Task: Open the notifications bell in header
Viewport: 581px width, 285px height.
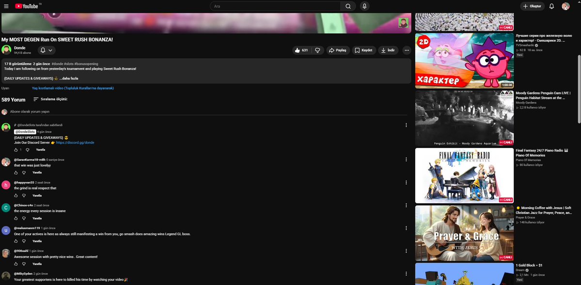Action: pos(551,6)
